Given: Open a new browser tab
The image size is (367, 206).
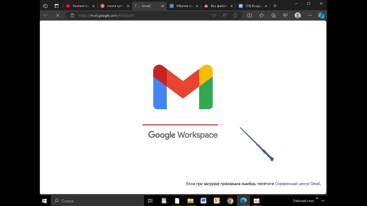Looking at the screenshot, I should [275, 6].
